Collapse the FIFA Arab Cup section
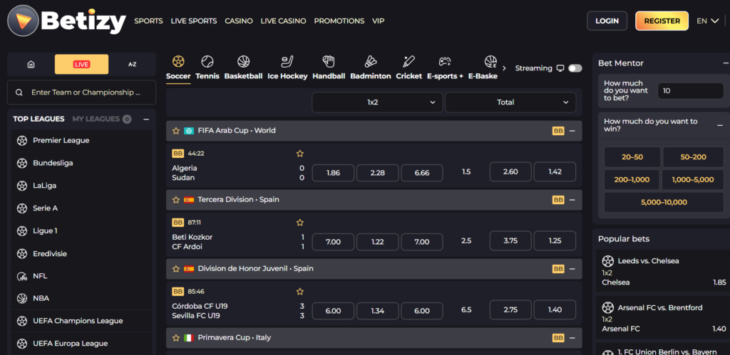The image size is (730, 355). 572,131
